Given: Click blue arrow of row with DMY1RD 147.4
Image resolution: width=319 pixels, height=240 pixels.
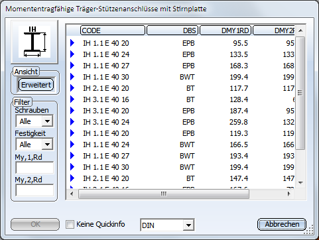Looking at the screenshot, I should point(72,178).
